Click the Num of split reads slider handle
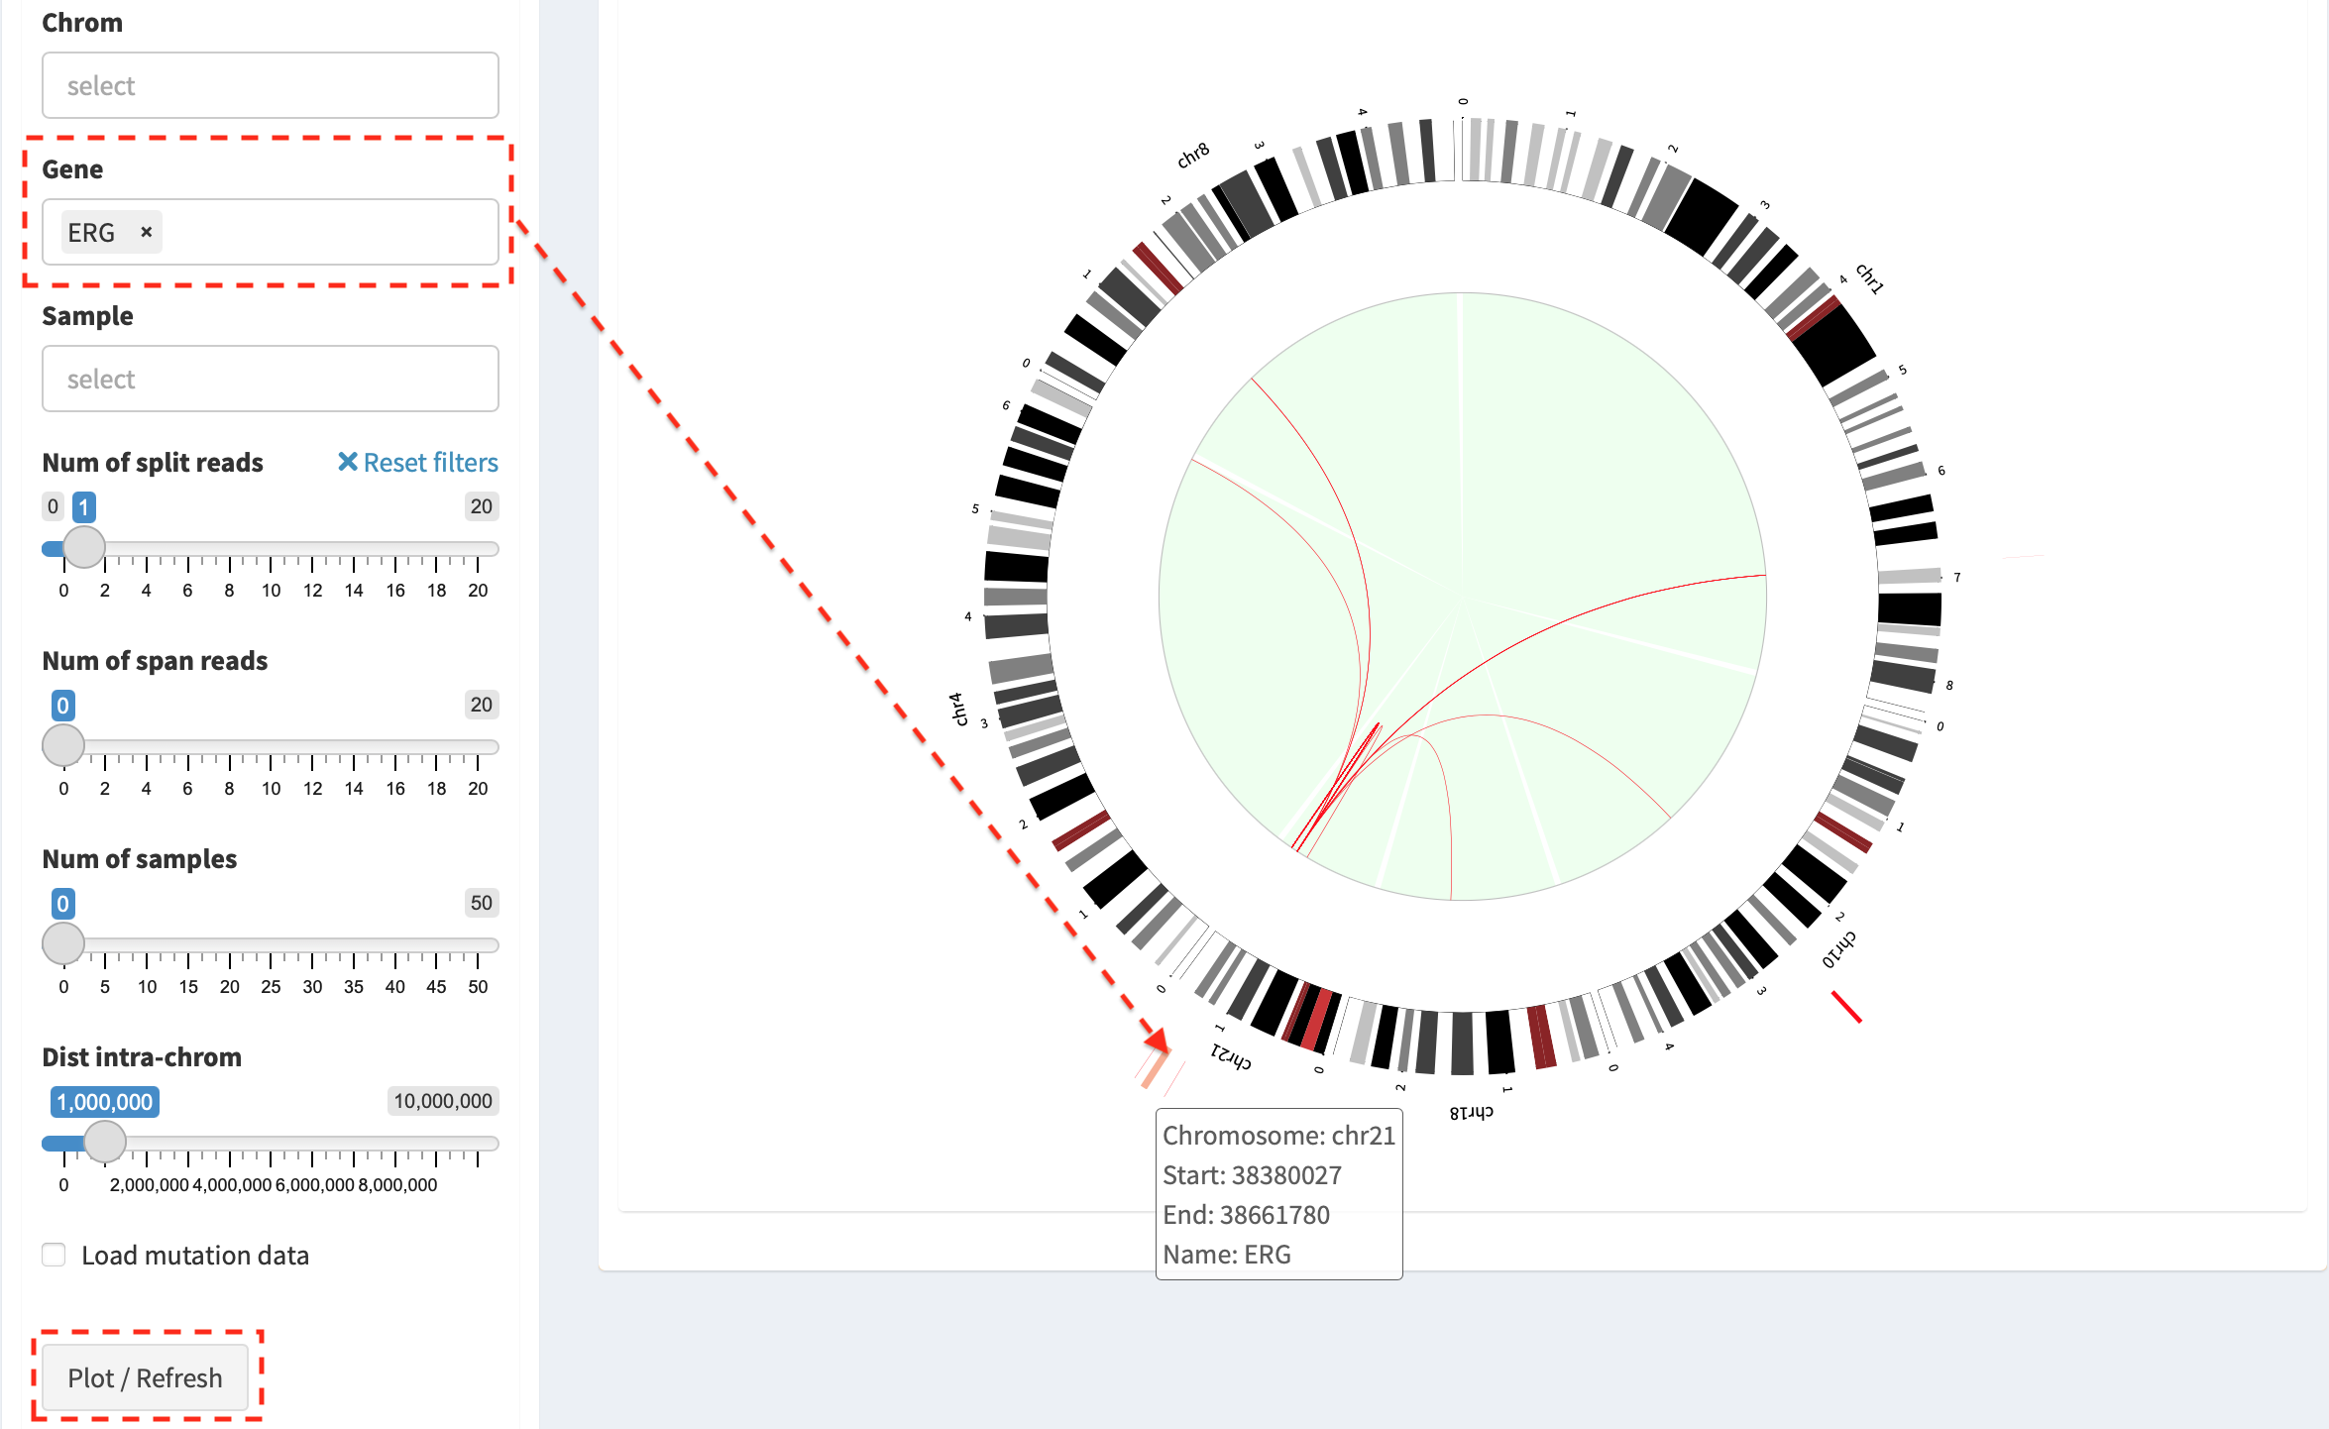 point(84,547)
